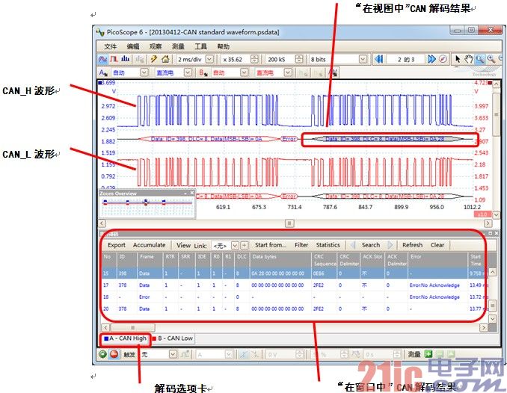Open the 帮助 menu
The height and width of the screenshot is (393, 507).
point(223,46)
